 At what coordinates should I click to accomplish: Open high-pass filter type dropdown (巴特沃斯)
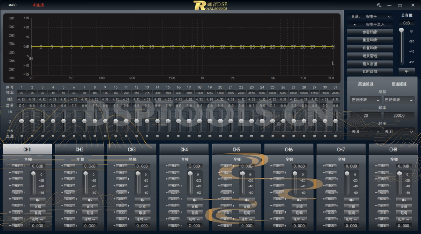(x=365, y=100)
